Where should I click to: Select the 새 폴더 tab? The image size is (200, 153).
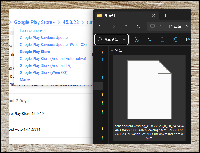(127, 16)
